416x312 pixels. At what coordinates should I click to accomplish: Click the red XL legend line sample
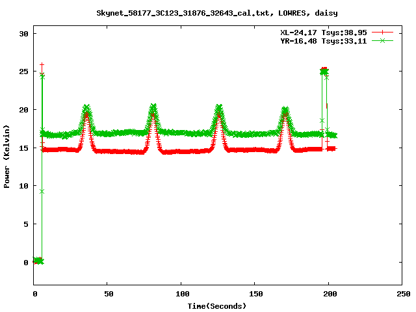click(x=382, y=32)
